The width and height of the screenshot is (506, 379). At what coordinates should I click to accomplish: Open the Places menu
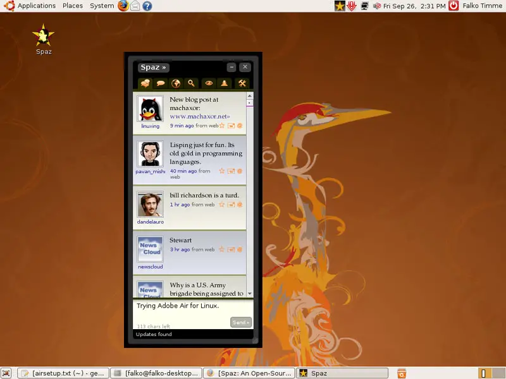73,6
